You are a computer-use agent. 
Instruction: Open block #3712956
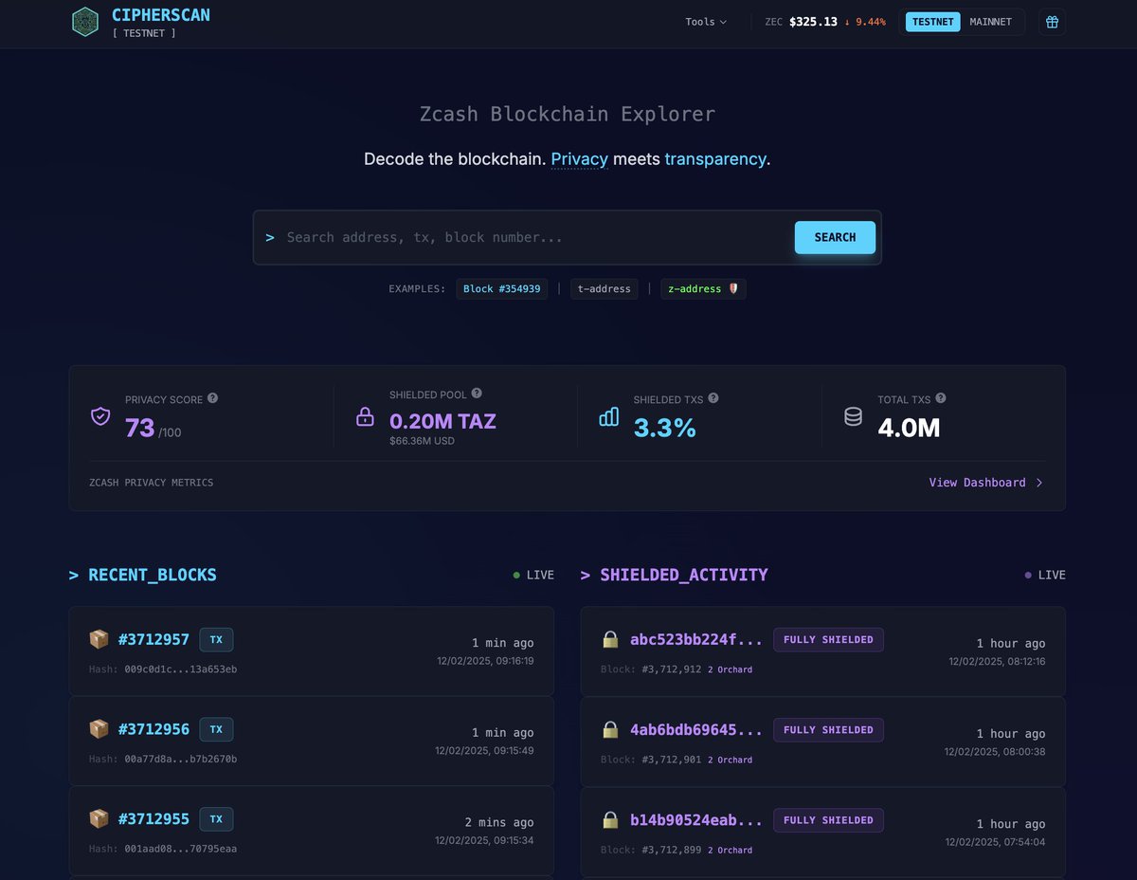click(x=153, y=729)
